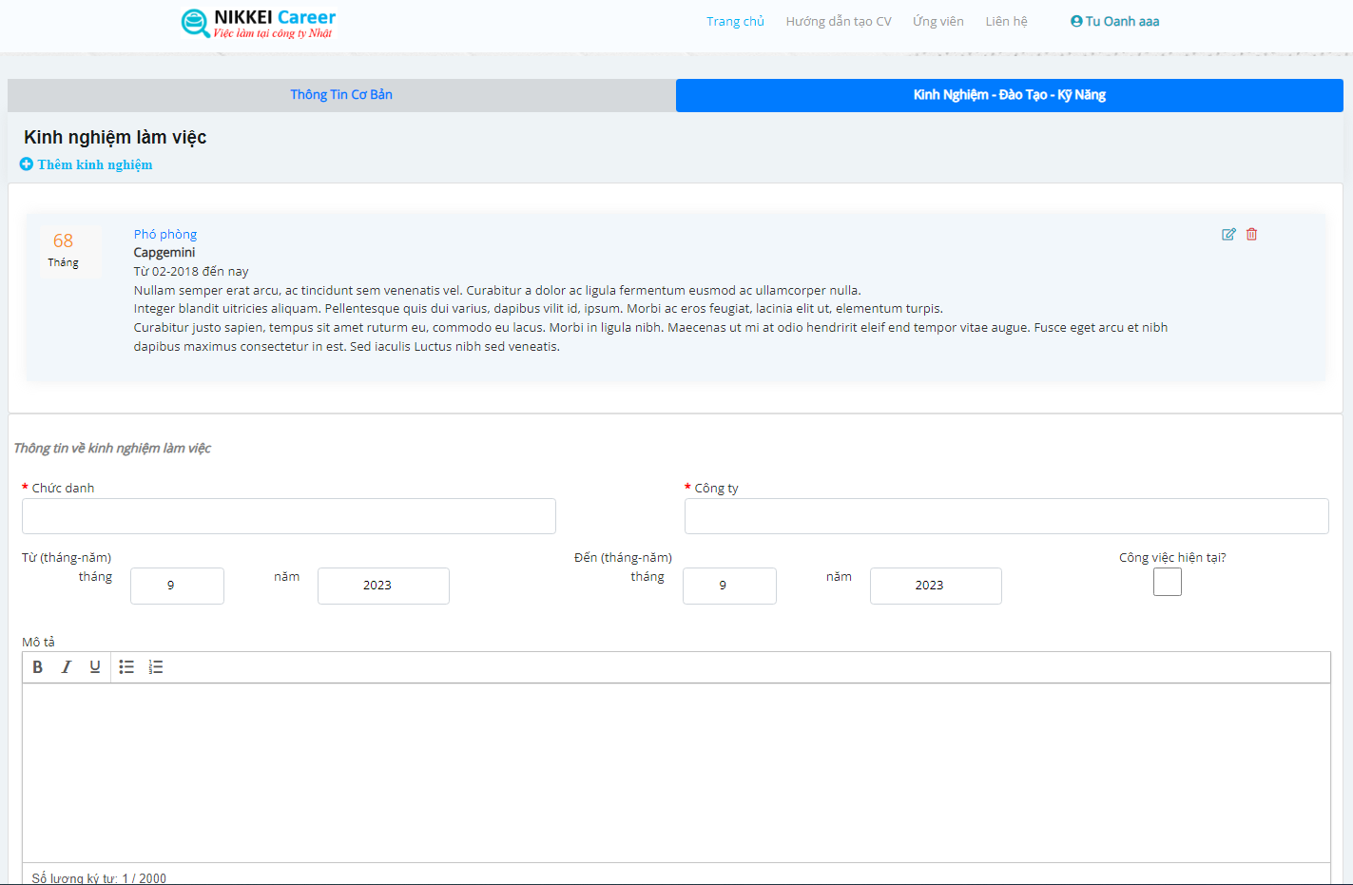The image size is (1353, 885).
Task: Click the red trash delete icon
Action: (1251, 234)
